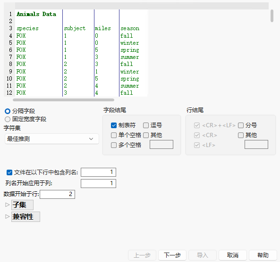
Task: Click 'winter' in preview row 9
Action: tap(130, 72)
